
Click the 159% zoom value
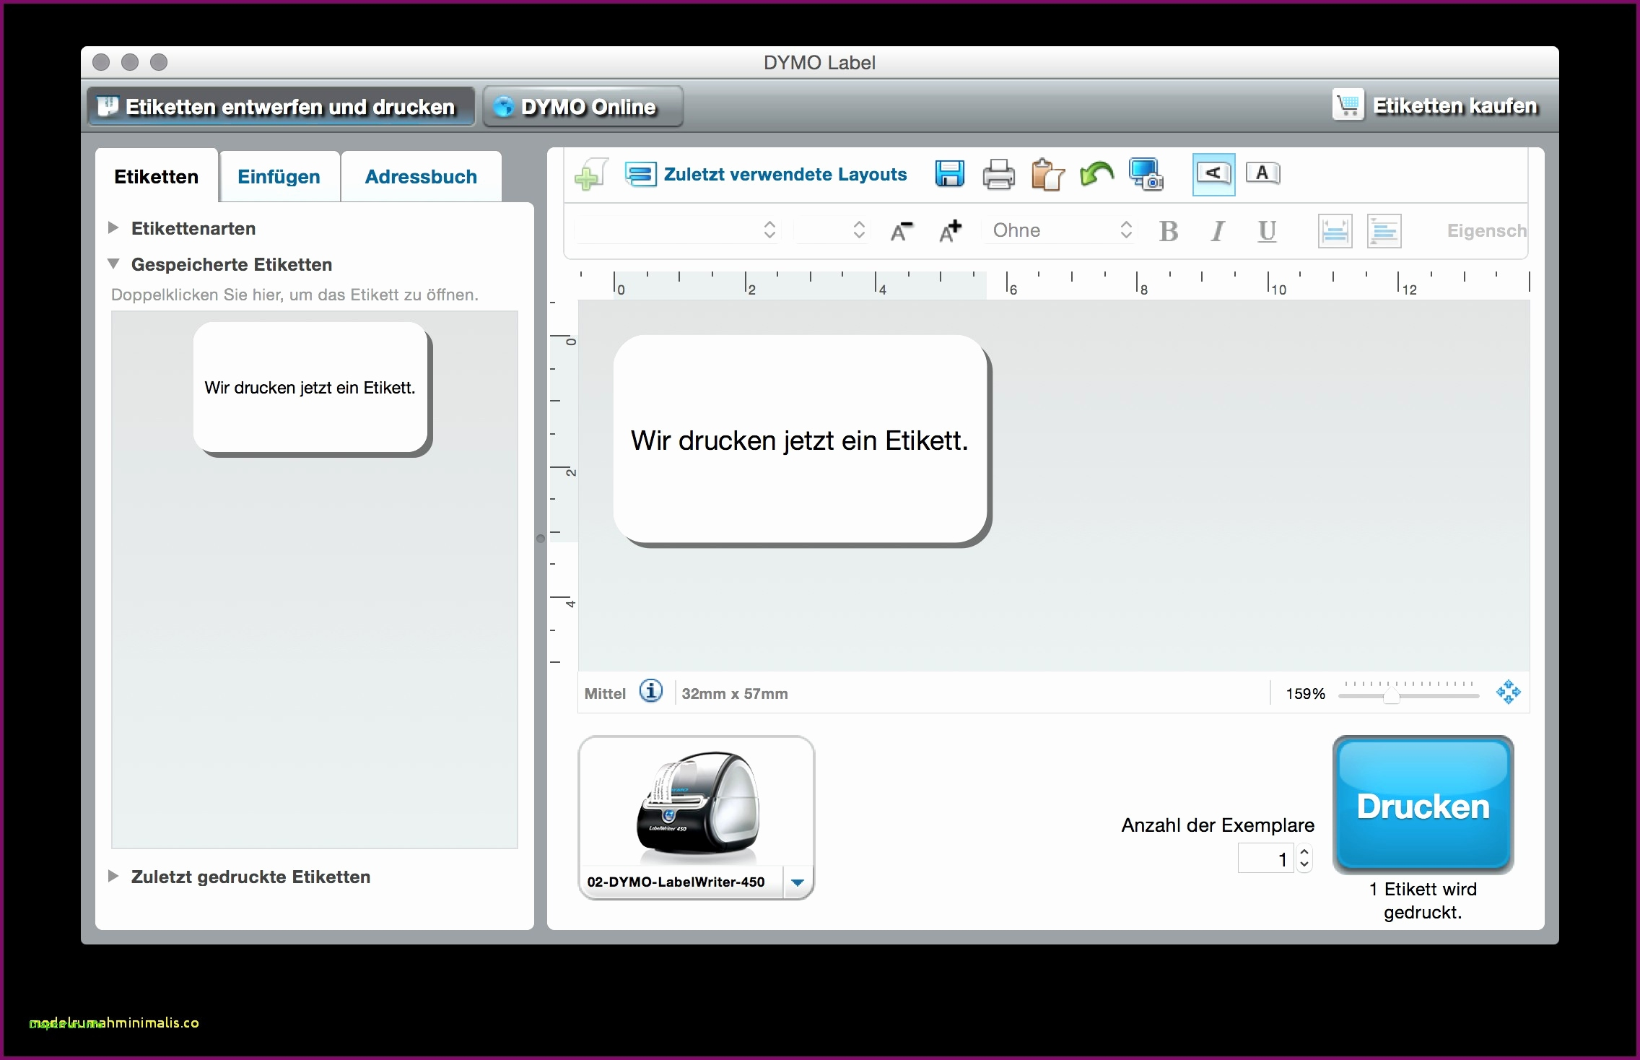pyautogui.click(x=1305, y=694)
